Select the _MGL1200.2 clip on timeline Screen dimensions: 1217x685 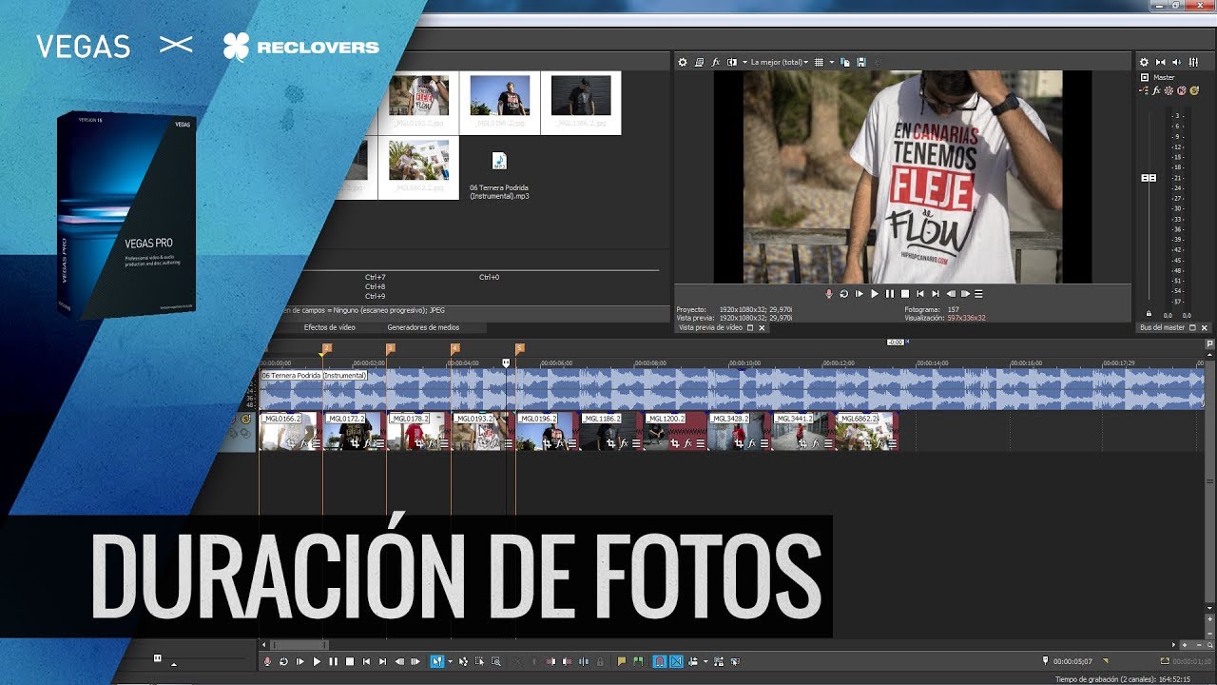674,431
